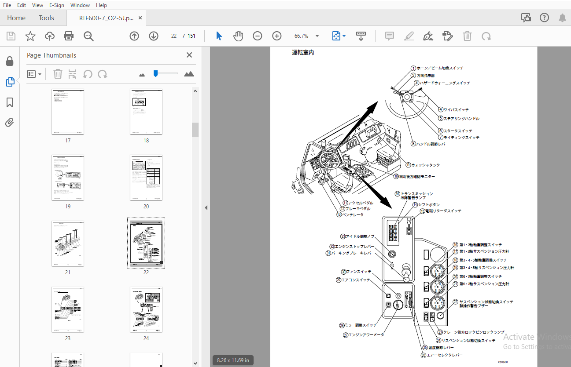Go to the next page
571x367 pixels.
(154, 36)
